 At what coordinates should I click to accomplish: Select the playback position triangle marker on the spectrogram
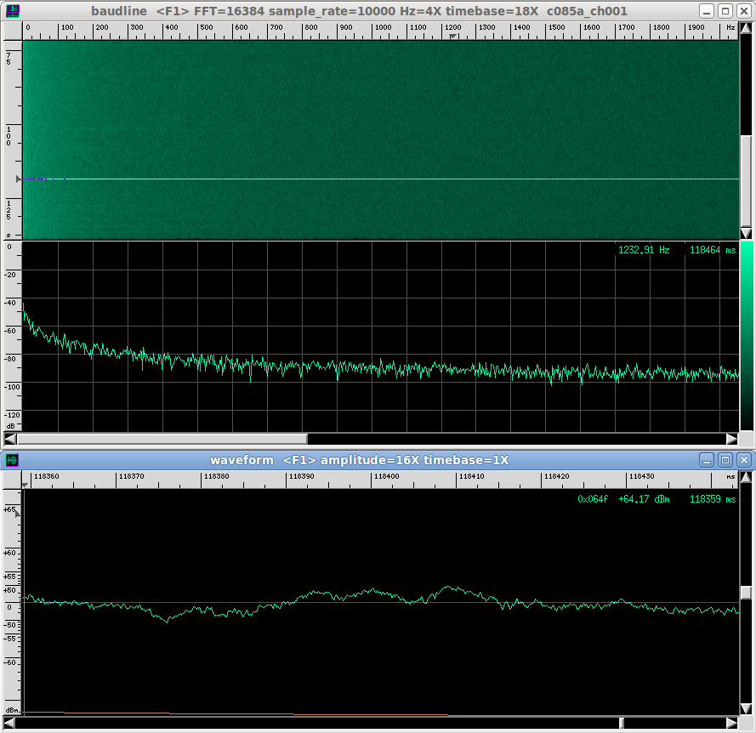[17, 179]
